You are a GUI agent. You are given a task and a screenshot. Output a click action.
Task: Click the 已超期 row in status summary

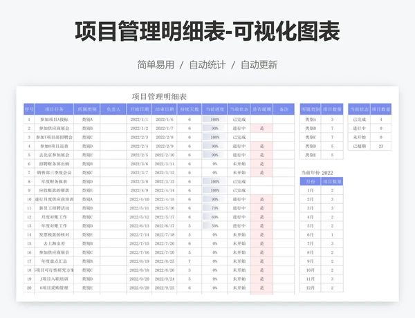(360, 146)
